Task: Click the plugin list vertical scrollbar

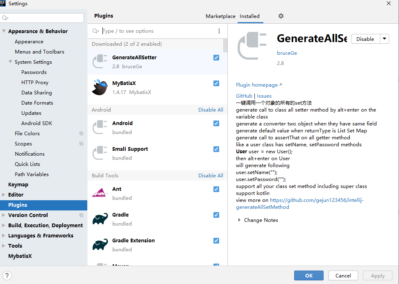Action: pyautogui.click(x=225, y=45)
